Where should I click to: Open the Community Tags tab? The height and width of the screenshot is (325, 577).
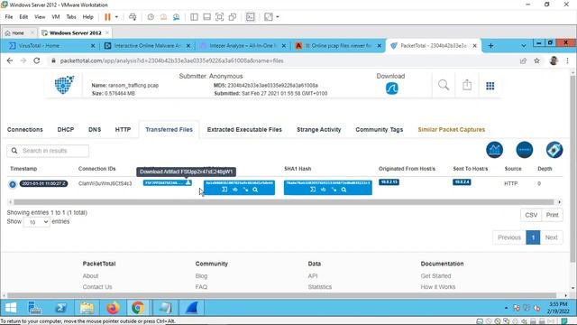point(379,130)
